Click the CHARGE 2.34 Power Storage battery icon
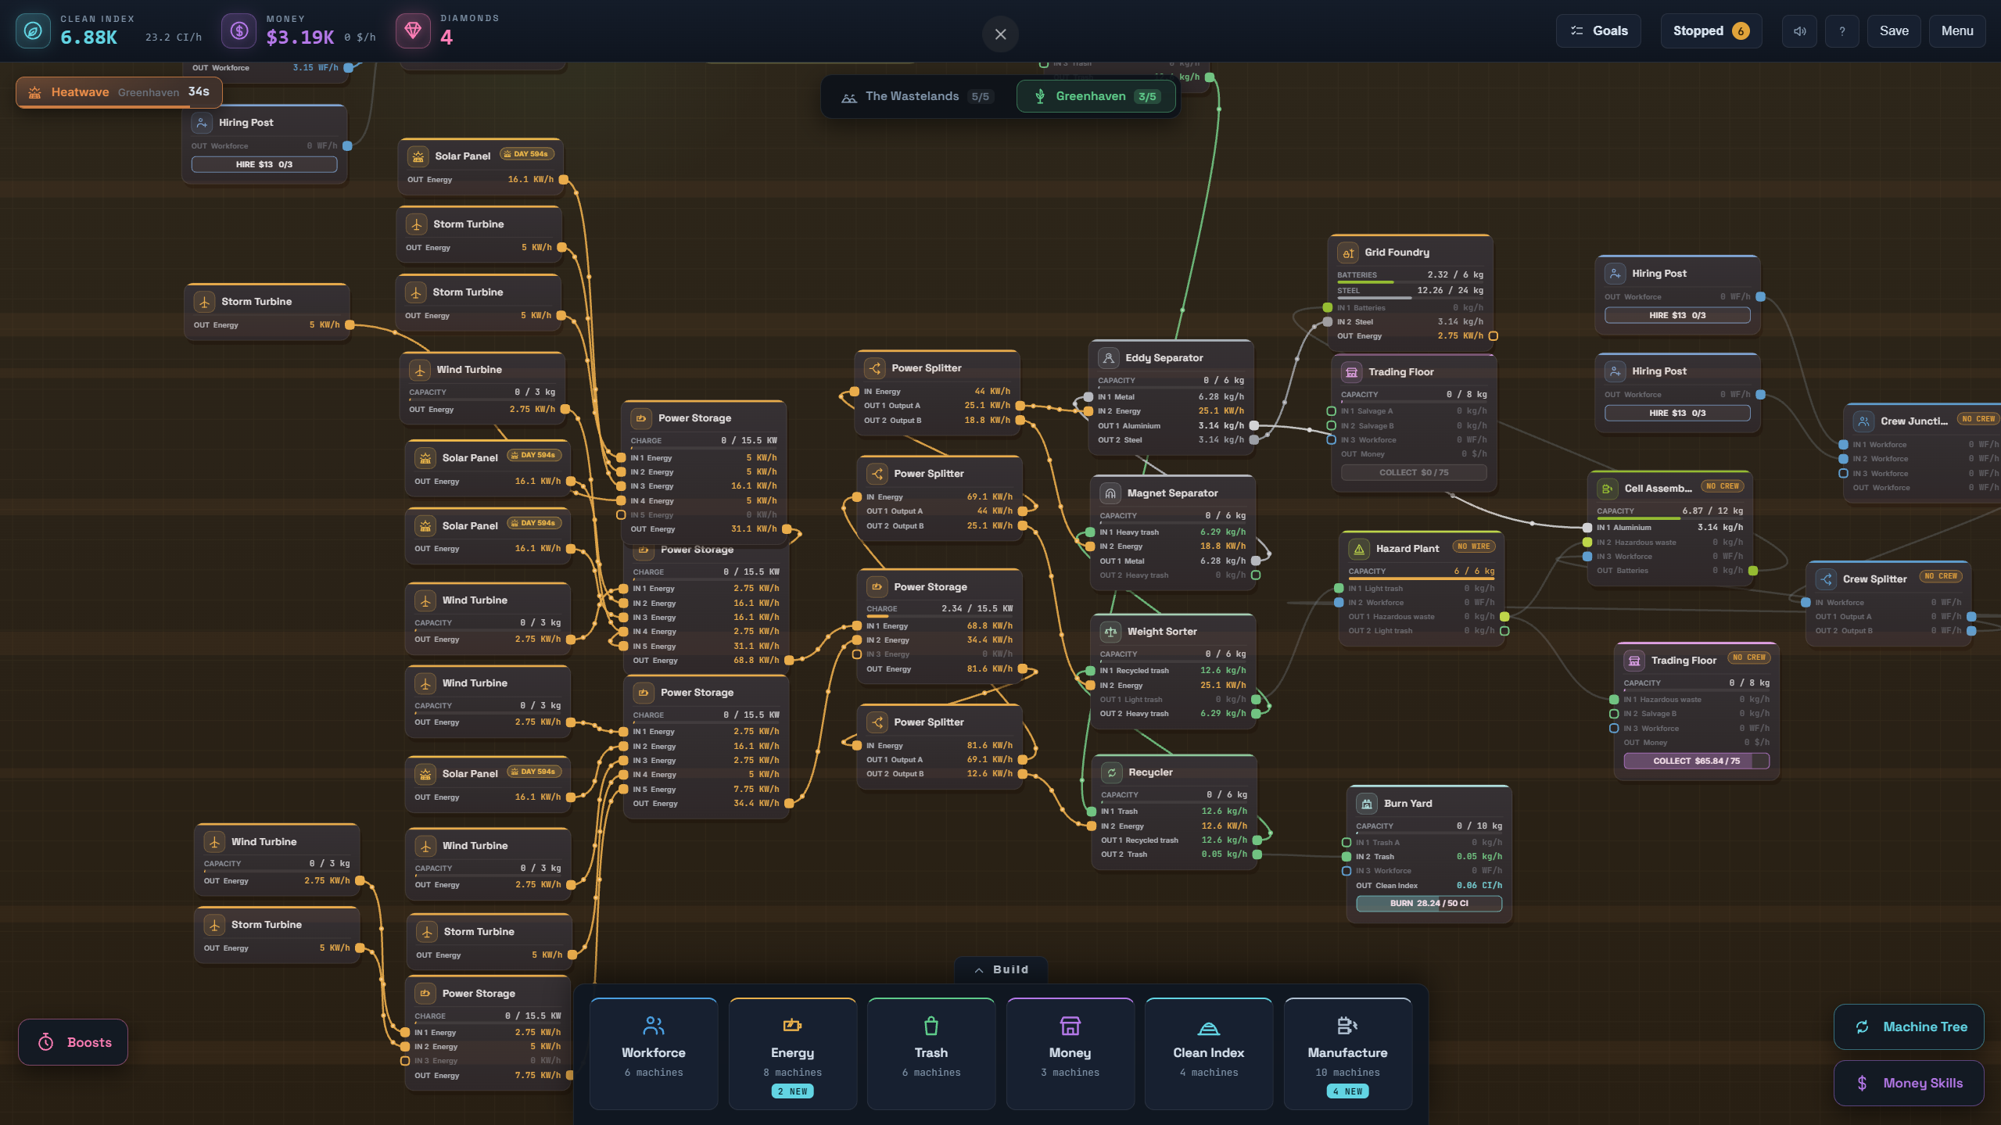 tap(877, 587)
